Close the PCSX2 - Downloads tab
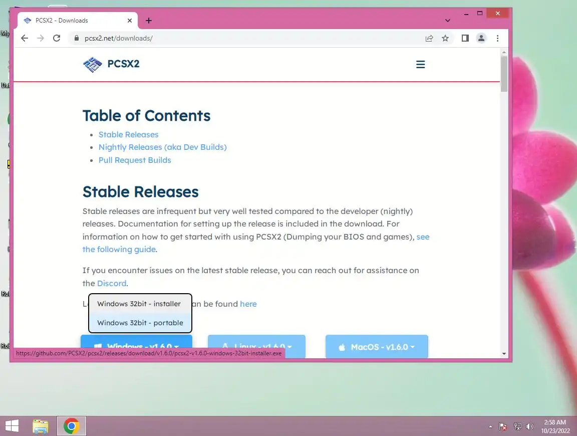The width and height of the screenshot is (577, 436). point(130,21)
